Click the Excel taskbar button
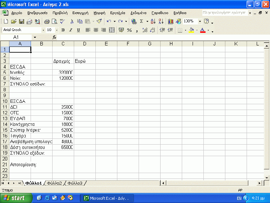This screenshot has height=203, width=270. click(x=107, y=198)
